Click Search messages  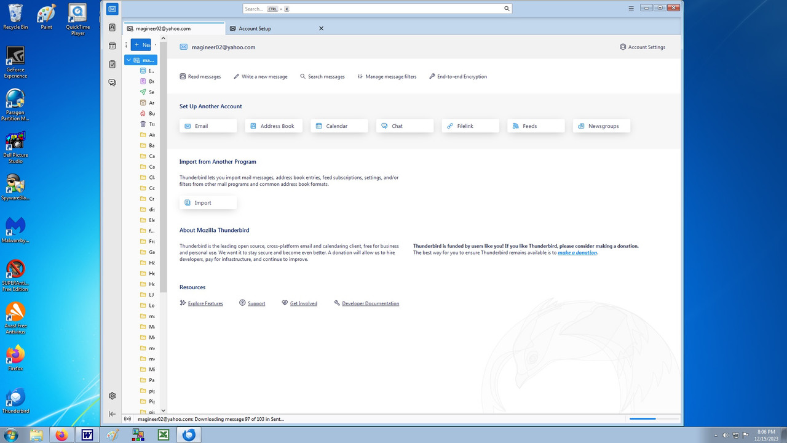tap(322, 77)
